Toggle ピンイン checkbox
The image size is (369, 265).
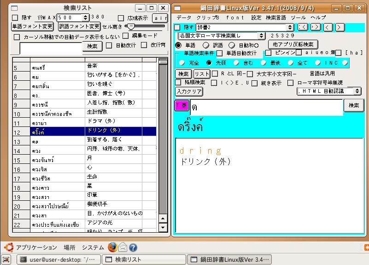click(x=268, y=53)
